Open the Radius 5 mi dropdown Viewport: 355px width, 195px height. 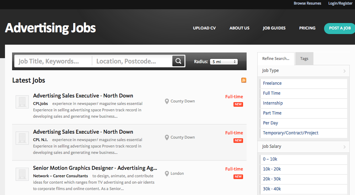(224, 62)
